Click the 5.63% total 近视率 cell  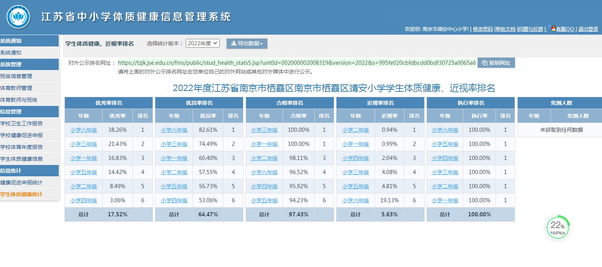click(x=390, y=214)
